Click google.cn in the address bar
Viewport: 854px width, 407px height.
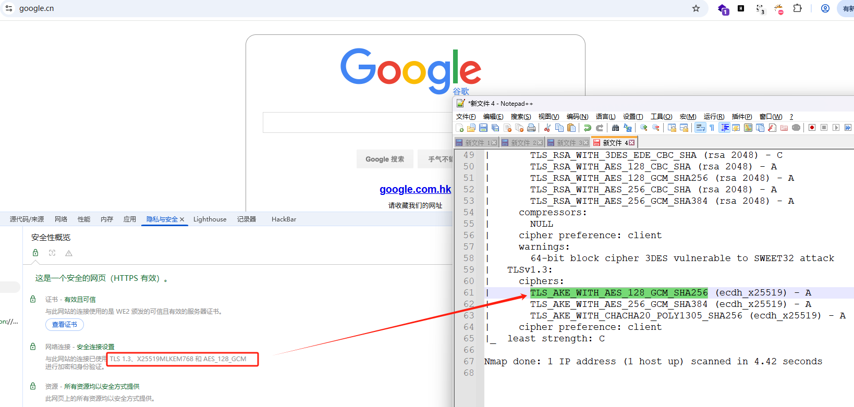tap(36, 8)
